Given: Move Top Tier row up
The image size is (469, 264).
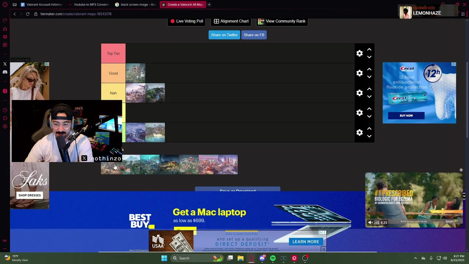Looking at the screenshot, I should click(x=369, y=49).
